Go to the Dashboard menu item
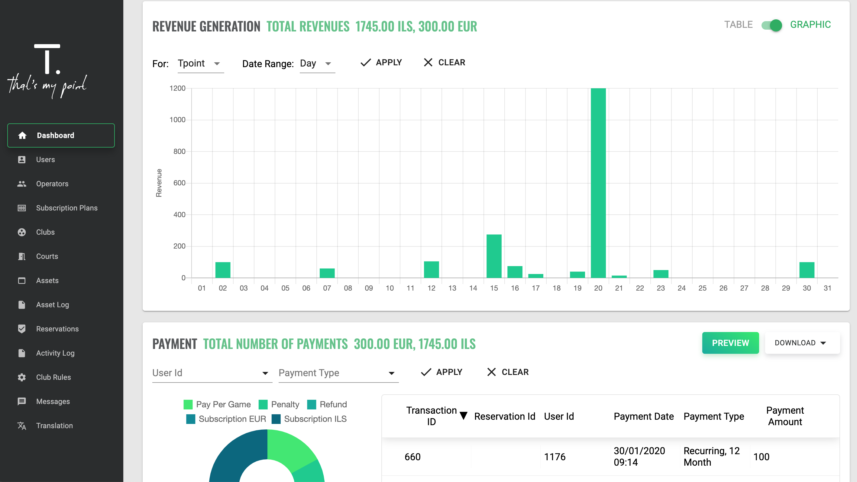Viewport: 857px width, 482px height. 61,135
